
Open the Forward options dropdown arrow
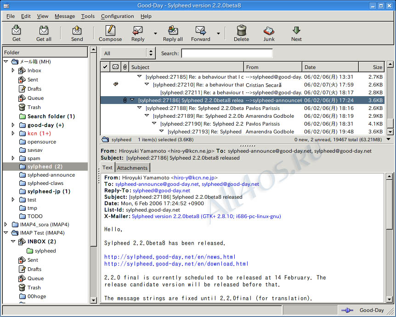point(219,34)
